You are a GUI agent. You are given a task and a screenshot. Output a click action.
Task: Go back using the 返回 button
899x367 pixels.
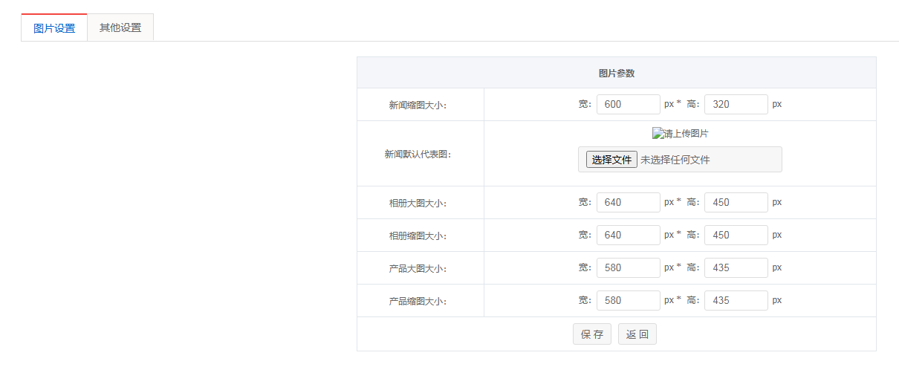click(x=637, y=334)
